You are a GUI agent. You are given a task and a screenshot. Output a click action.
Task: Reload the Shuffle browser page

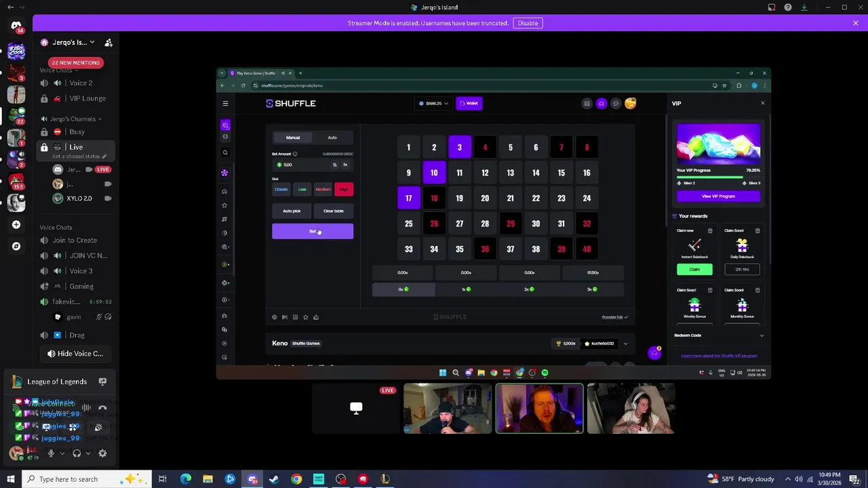pyautogui.click(x=243, y=85)
